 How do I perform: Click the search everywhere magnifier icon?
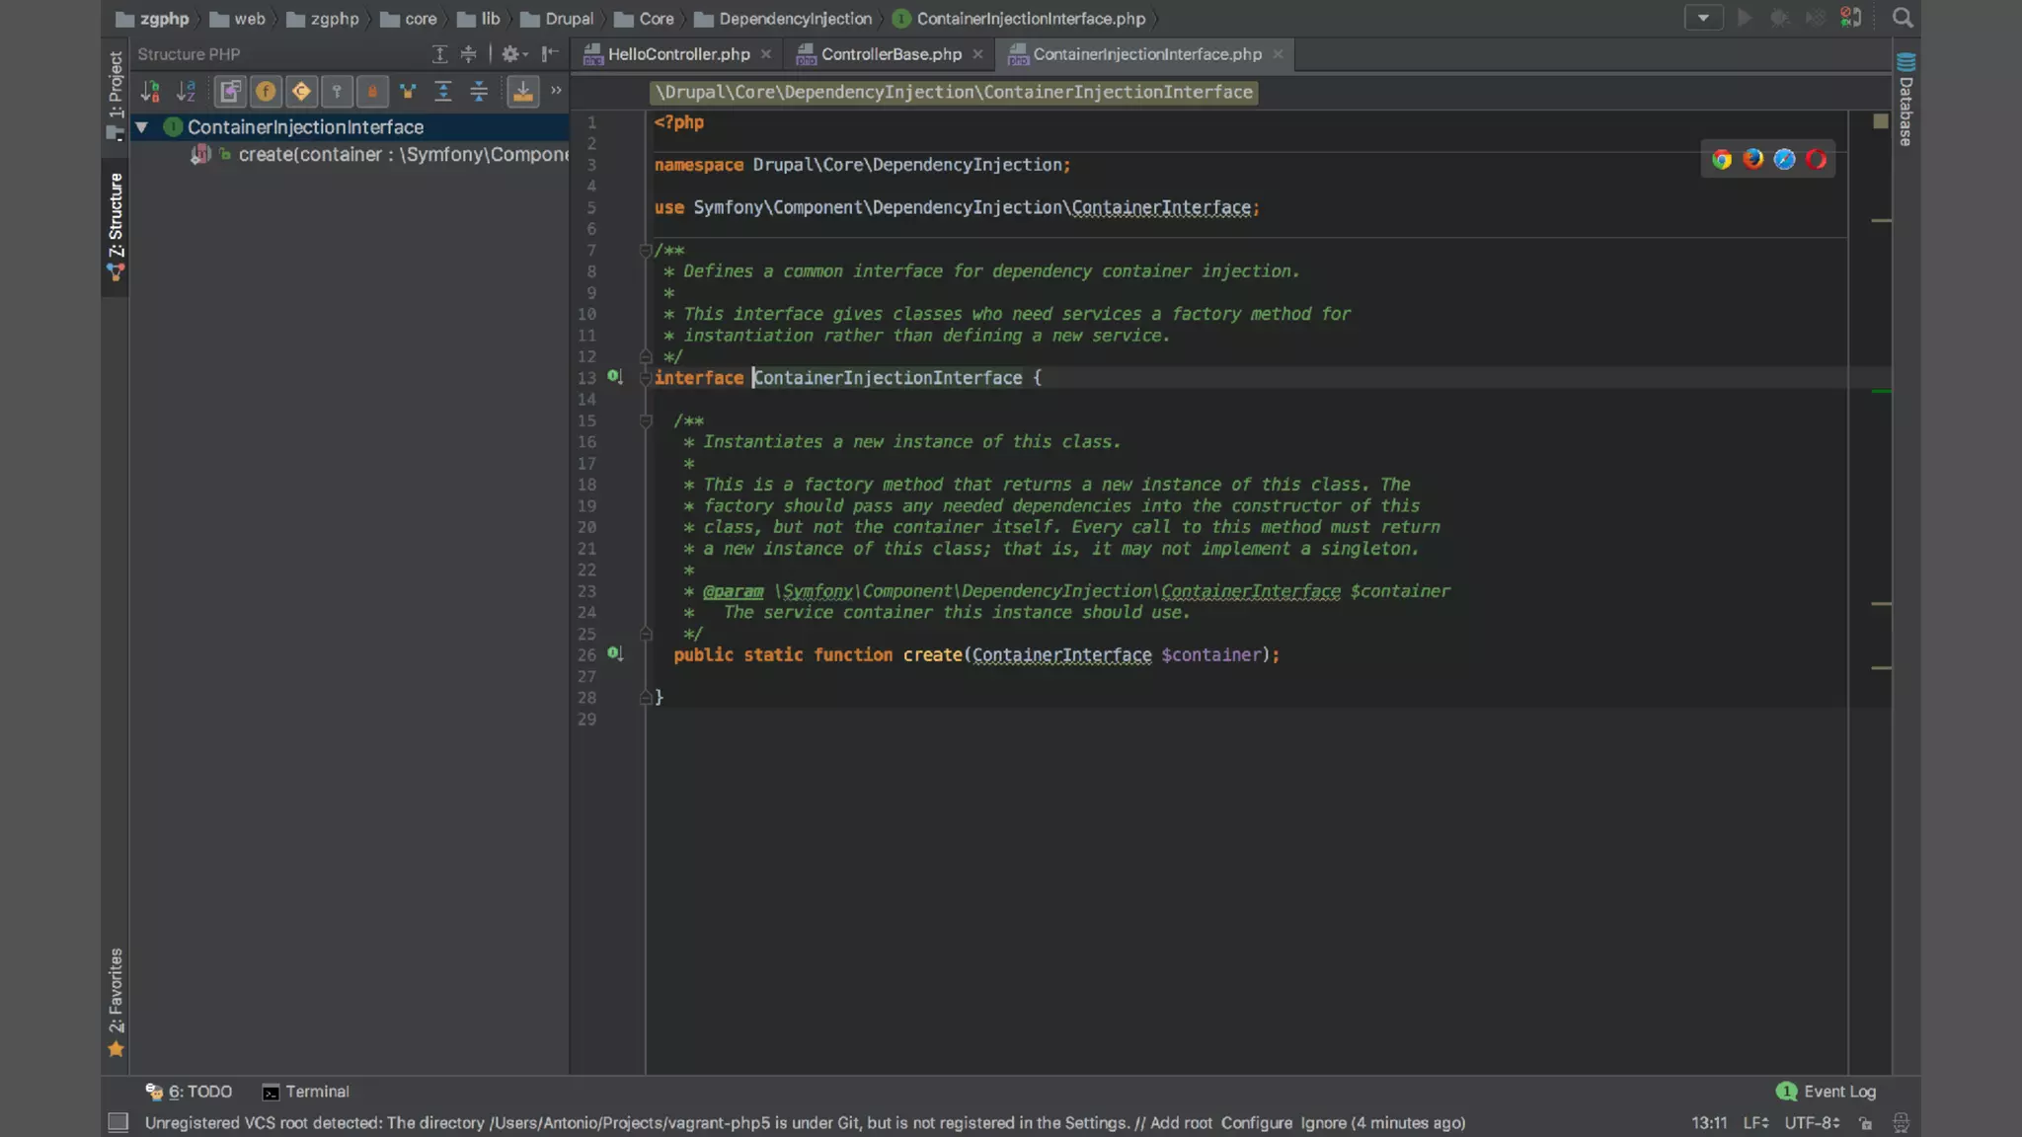point(1903,18)
